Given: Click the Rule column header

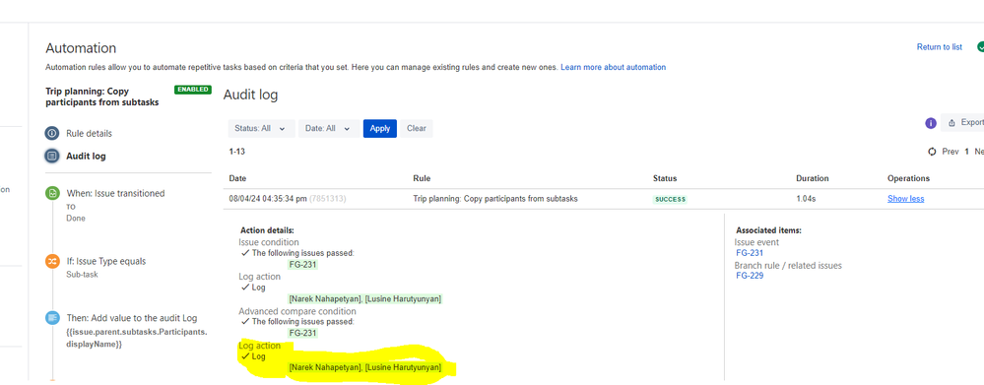Looking at the screenshot, I should click(x=422, y=178).
